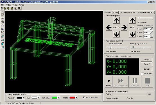Open a PLT file via the PLT folder icon

click(8, 8)
